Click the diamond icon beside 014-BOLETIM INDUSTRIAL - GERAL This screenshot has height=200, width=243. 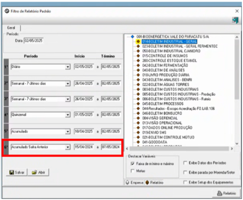[138, 41]
